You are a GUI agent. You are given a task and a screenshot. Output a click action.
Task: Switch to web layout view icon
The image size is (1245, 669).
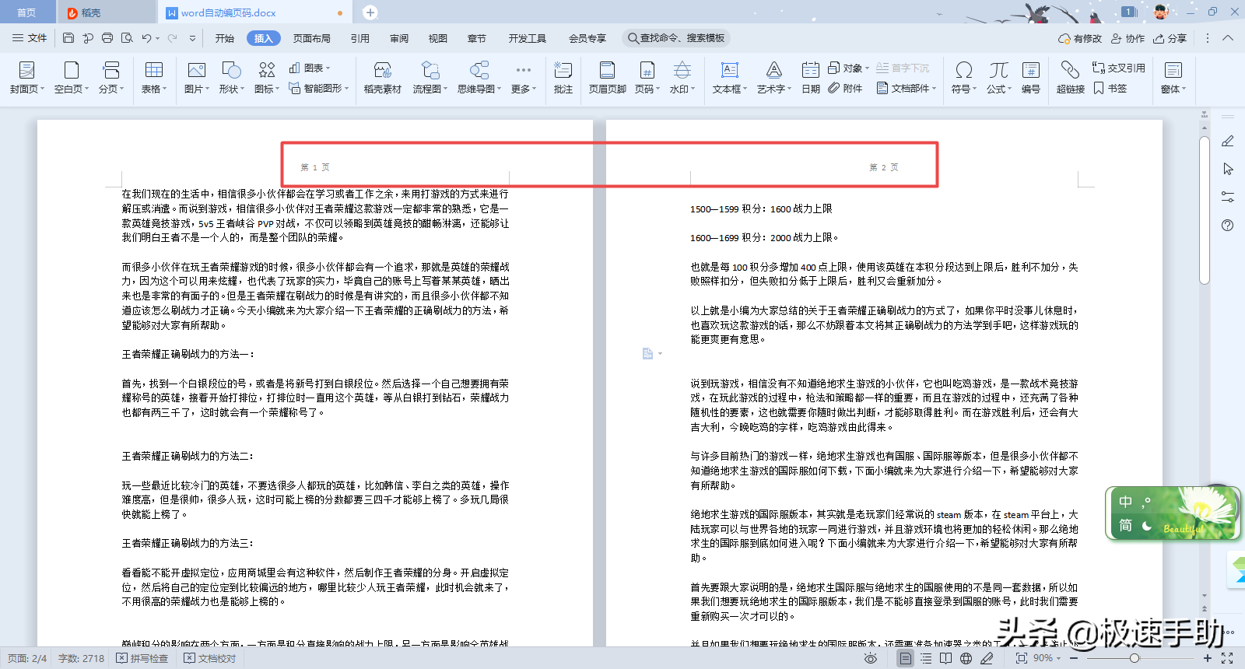966,658
